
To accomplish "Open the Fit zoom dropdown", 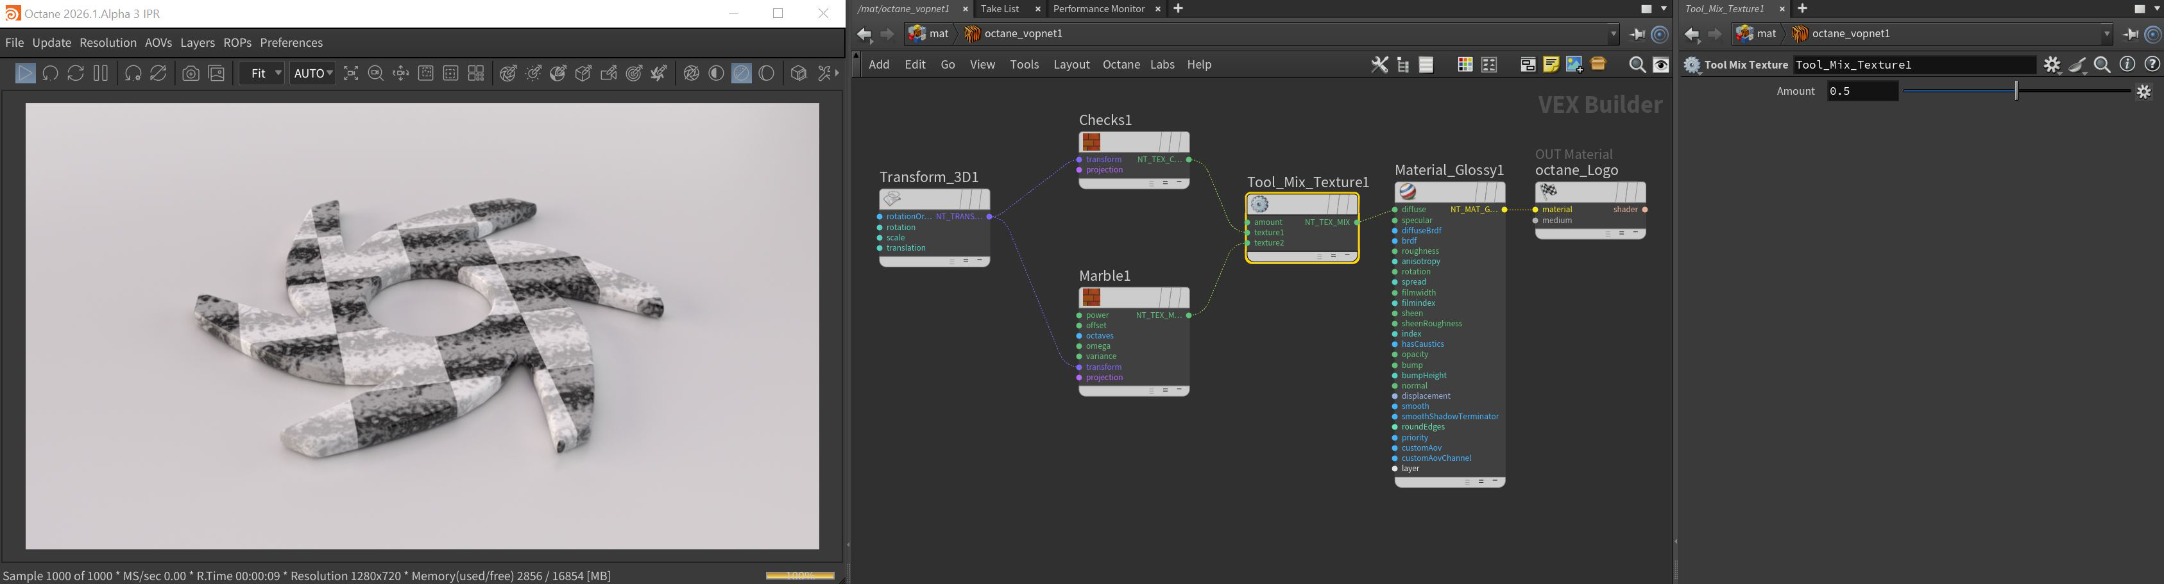I will click(x=262, y=74).
